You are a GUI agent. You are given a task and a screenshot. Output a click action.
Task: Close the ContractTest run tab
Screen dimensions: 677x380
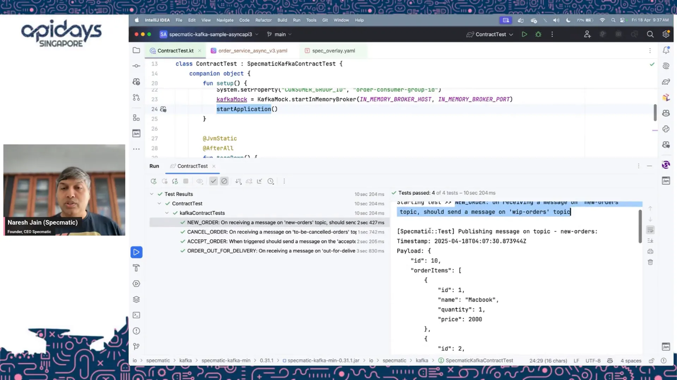click(x=214, y=166)
